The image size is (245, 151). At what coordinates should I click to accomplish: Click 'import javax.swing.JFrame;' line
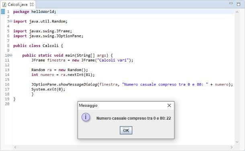(x=43, y=31)
